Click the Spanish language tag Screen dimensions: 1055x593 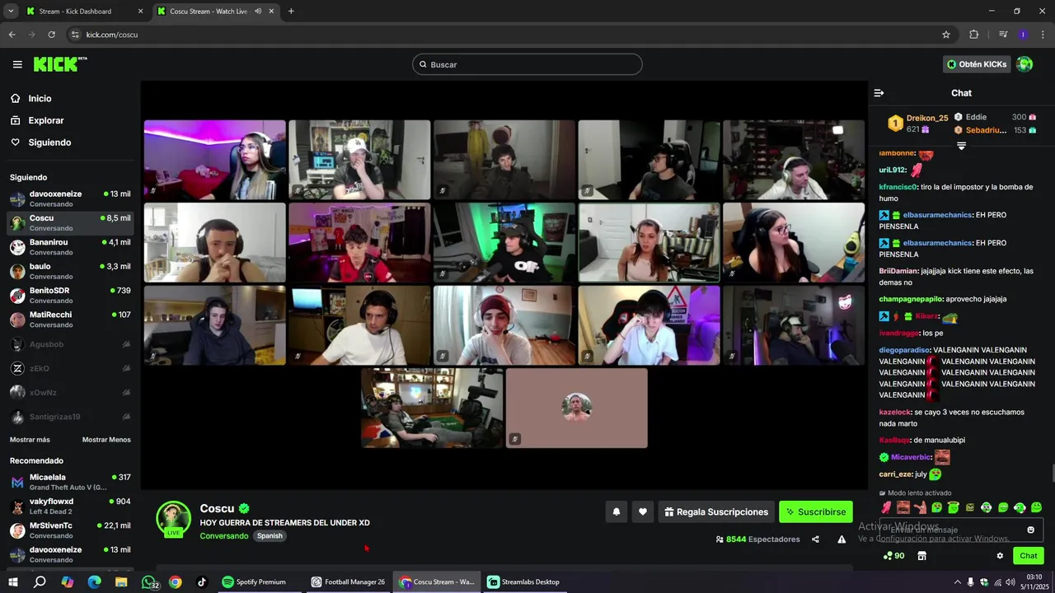[270, 536]
